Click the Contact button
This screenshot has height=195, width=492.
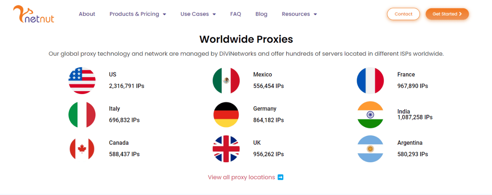tap(403, 14)
